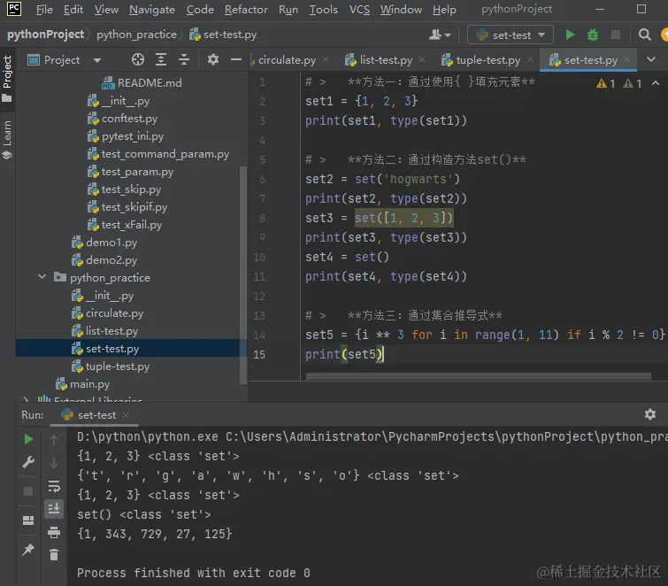Toggle the Project tool window side tab

(x=7, y=80)
